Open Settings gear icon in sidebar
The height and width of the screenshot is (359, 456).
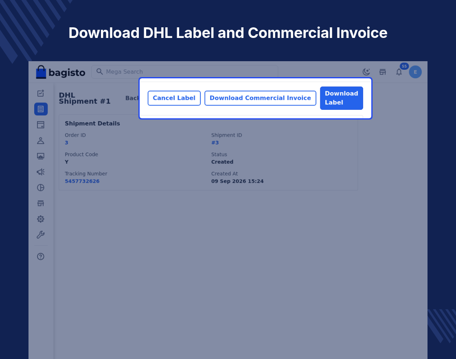41,219
